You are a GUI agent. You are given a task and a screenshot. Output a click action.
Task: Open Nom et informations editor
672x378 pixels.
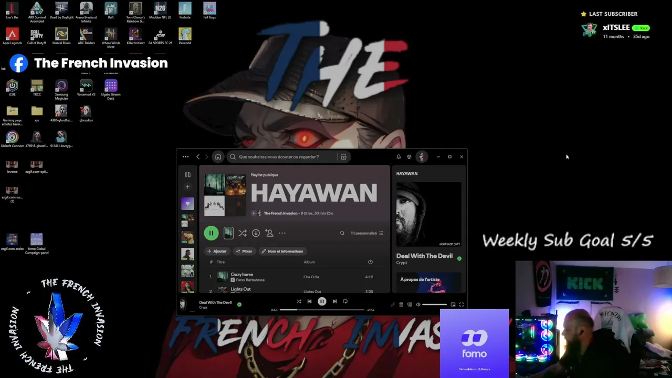tap(282, 251)
